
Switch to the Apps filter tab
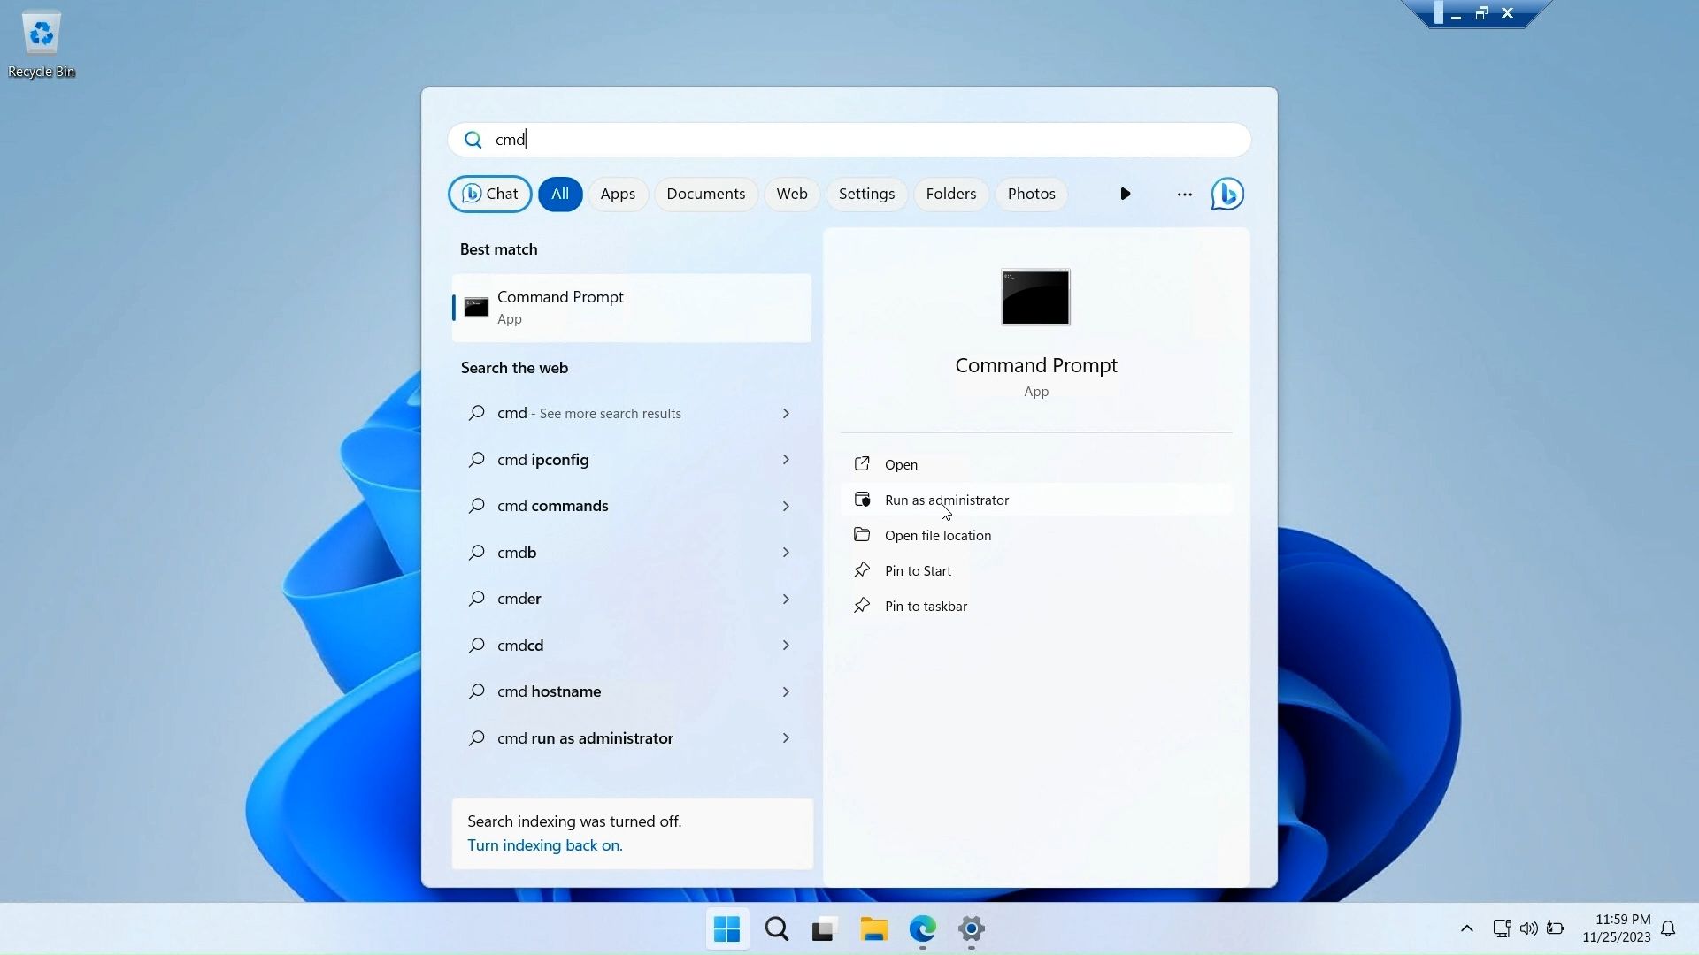click(618, 194)
